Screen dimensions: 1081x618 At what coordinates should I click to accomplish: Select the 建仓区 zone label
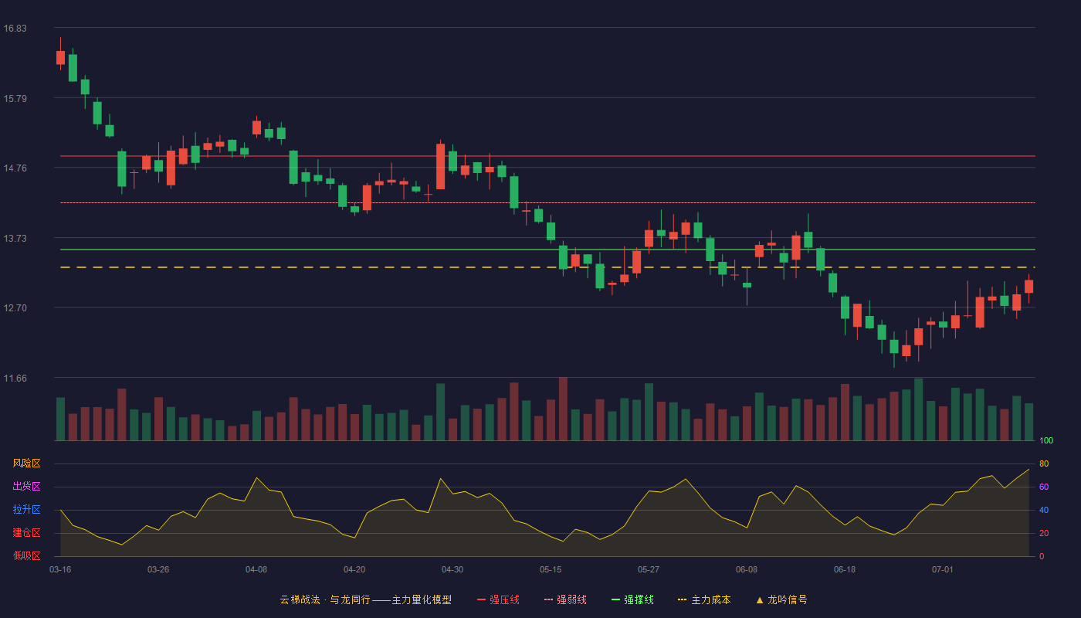tap(26, 533)
